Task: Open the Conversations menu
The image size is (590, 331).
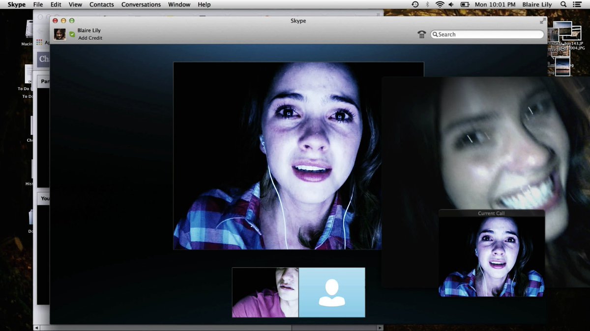Action: point(141,4)
